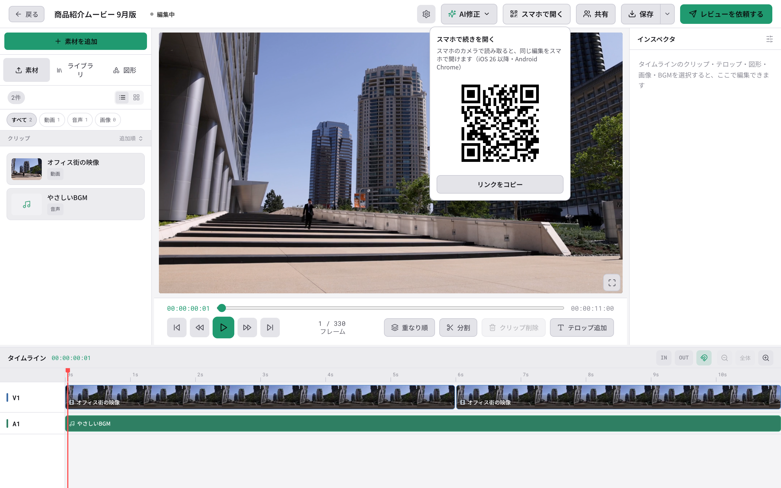Jump to the first frame
Screen dimensions: 781x488
(x=177, y=328)
